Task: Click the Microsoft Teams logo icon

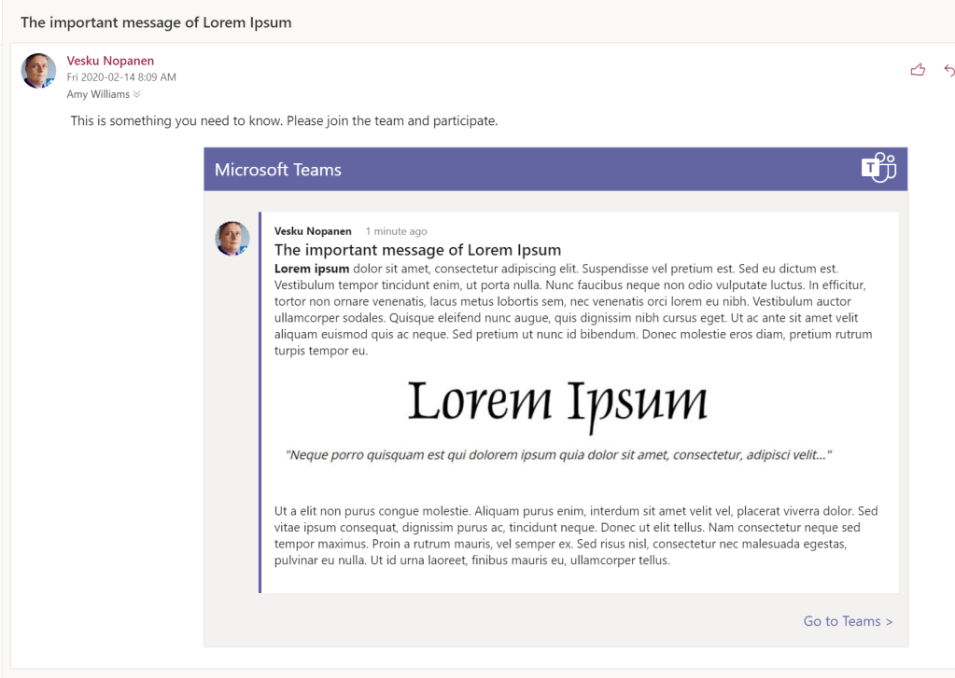Action: (x=878, y=168)
